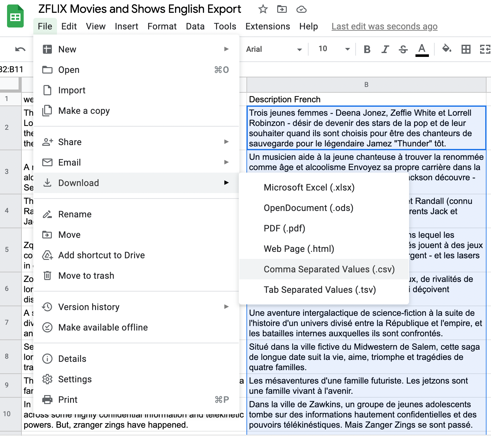491x436 pixels.
Task: Toggle italic formatting
Action: (x=385, y=49)
